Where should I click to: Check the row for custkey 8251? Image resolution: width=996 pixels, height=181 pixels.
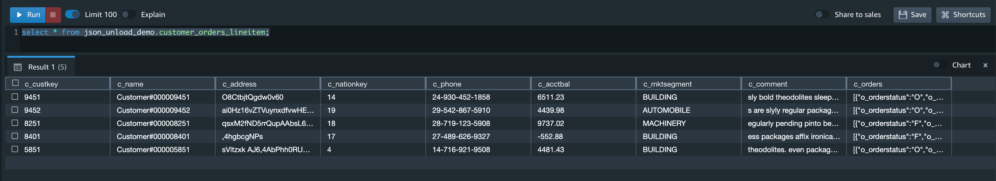click(x=15, y=123)
